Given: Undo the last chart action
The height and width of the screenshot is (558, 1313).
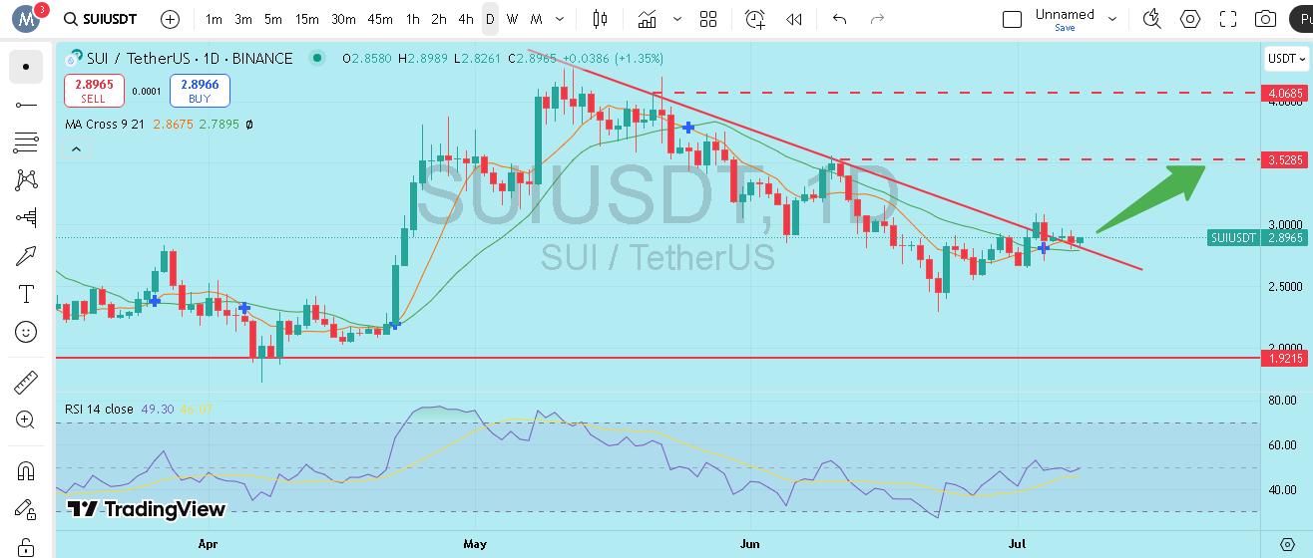Looking at the screenshot, I should [x=839, y=19].
